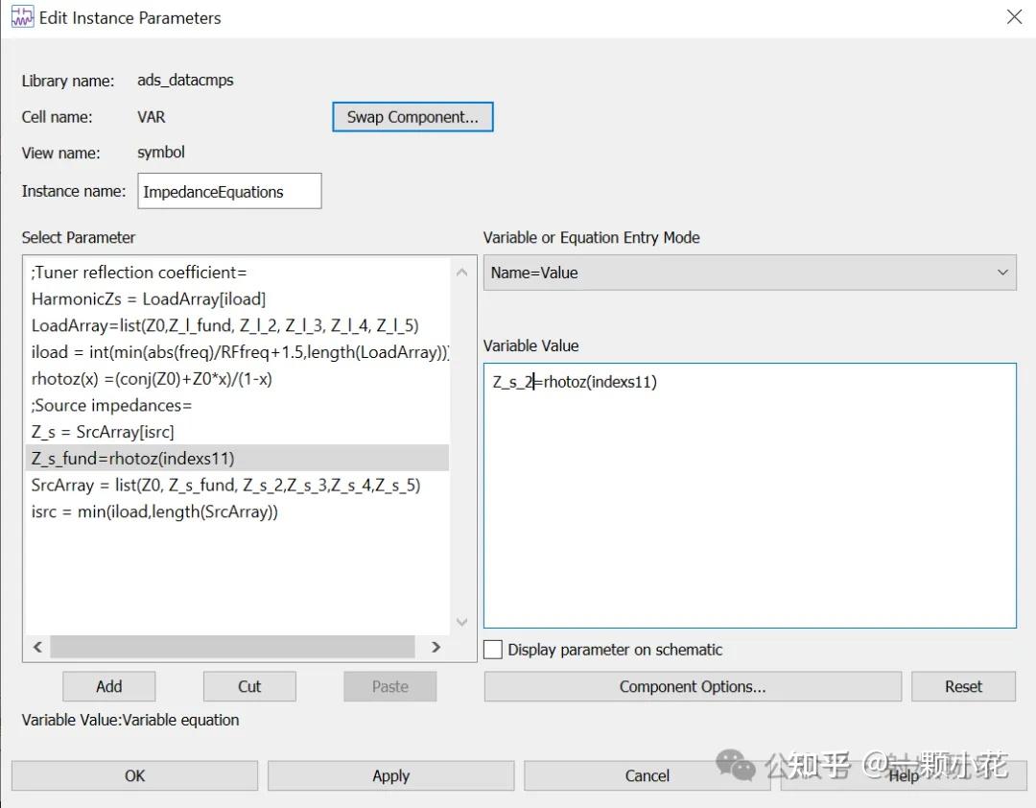The width and height of the screenshot is (1036, 808).
Task: Click the Component Options button
Action: coord(693,686)
